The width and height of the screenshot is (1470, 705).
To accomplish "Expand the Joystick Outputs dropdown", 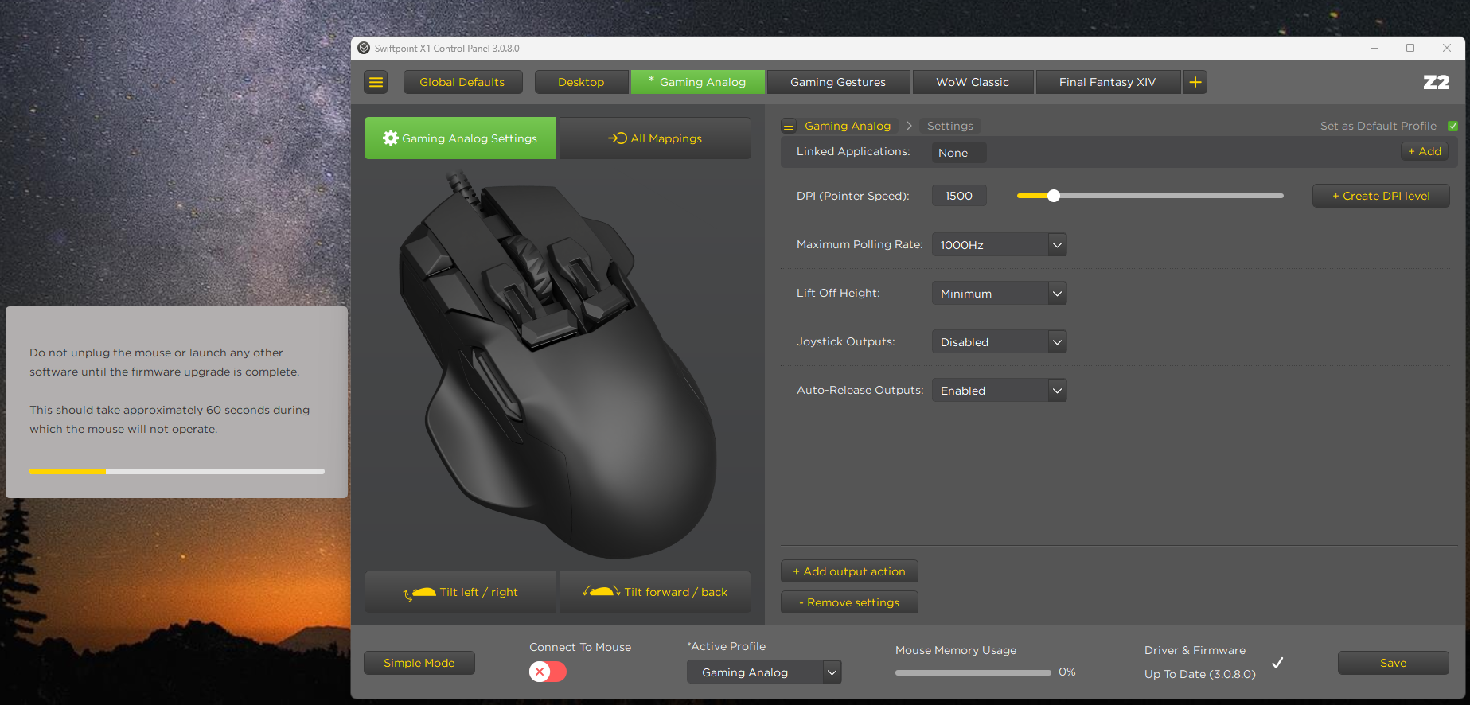I will (x=1000, y=342).
